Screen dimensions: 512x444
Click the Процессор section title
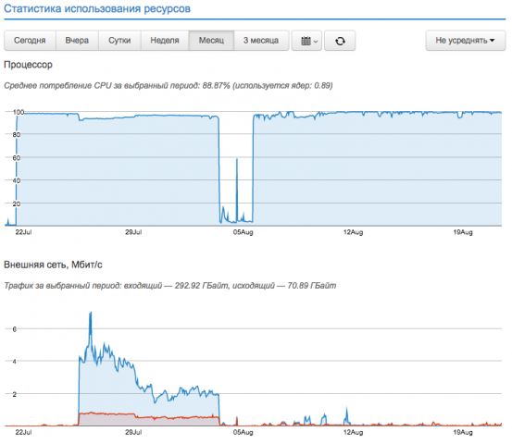pyautogui.click(x=28, y=65)
